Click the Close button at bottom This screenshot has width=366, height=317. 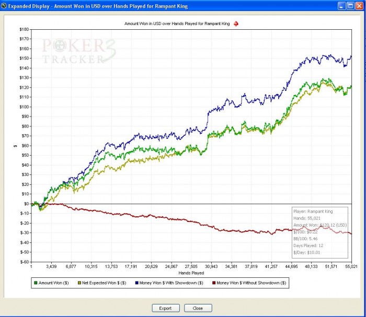pyautogui.click(x=198, y=308)
